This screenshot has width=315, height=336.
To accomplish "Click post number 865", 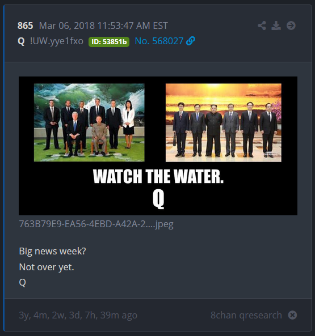I will click(25, 25).
